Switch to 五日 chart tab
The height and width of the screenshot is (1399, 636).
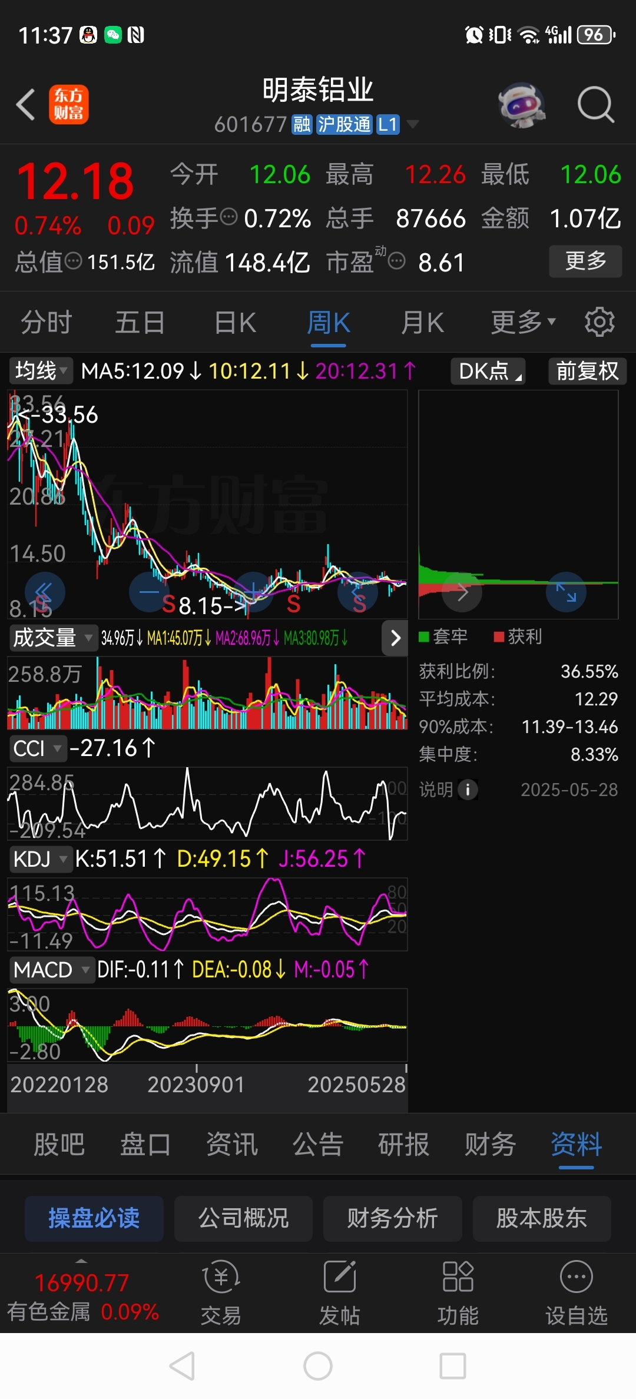pos(140,322)
